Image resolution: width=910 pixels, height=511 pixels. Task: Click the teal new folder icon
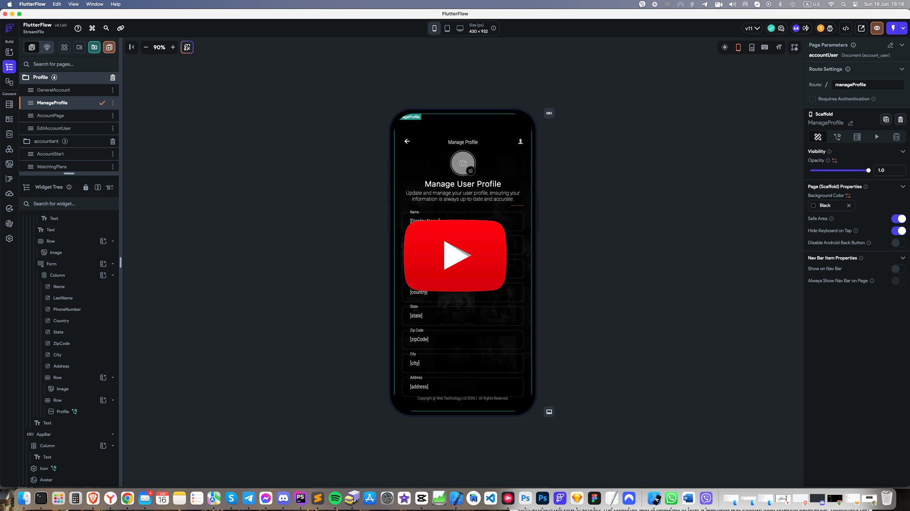pyautogui.click(x=94, y=47)
